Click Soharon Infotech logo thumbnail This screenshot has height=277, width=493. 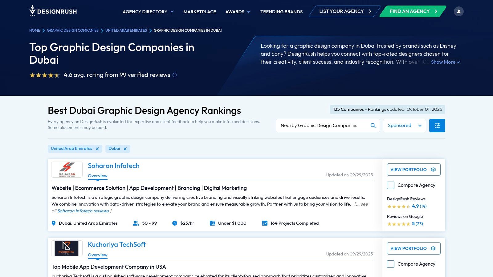[67, 170]
